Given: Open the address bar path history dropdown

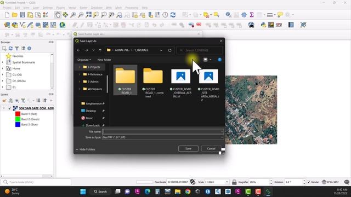Looking at the screenshot, I should click(x=161, y=50).
